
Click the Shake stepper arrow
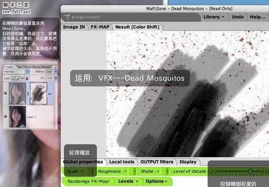coord(167,171)
